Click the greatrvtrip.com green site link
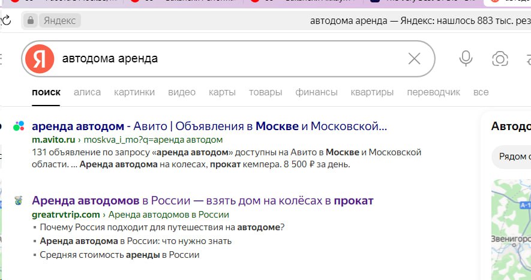Image resolution: width=531 pixels, height=280 pixels. [x=66, y=214]
